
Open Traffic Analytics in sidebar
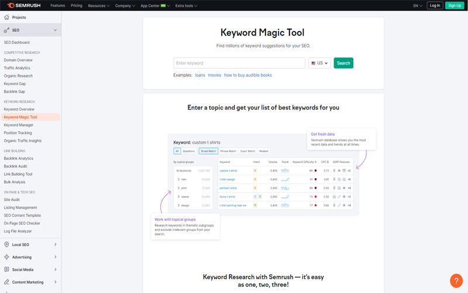point(17,68)
